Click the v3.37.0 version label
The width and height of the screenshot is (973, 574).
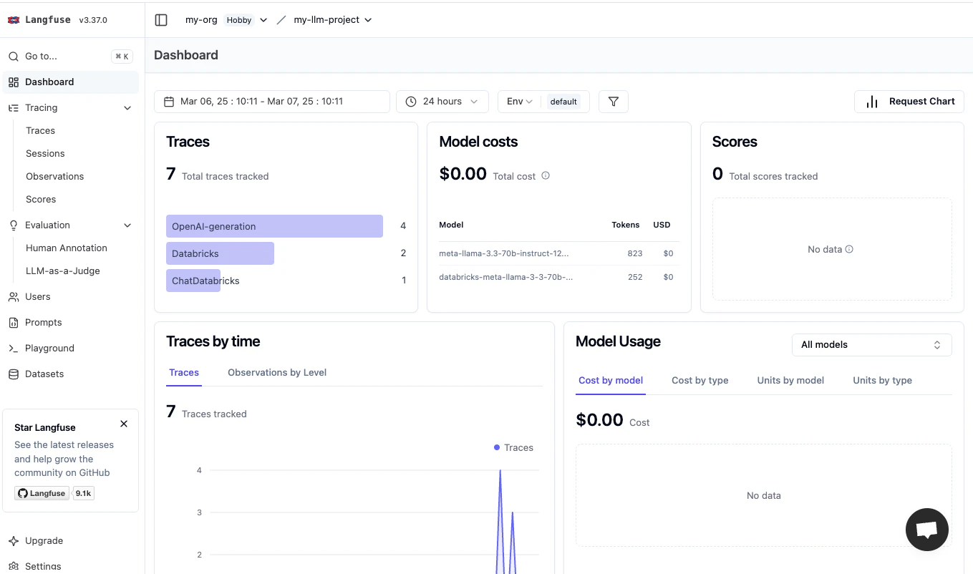tap(93, 20)
